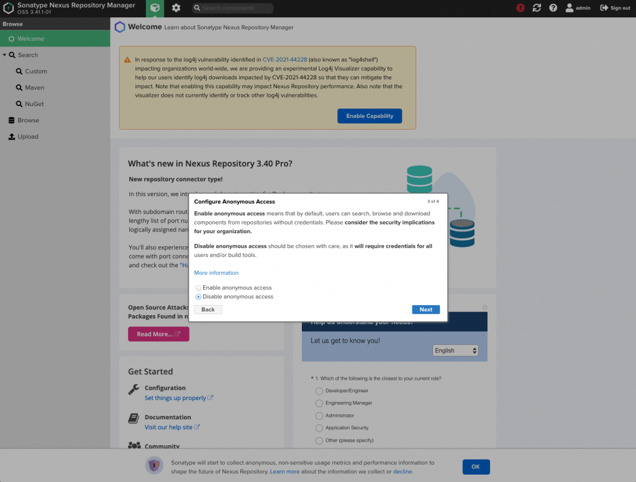Click the Maven search magnifier icon
Image resolution: width=636 pixels, height=482 pixels.
tap(19, 87)
